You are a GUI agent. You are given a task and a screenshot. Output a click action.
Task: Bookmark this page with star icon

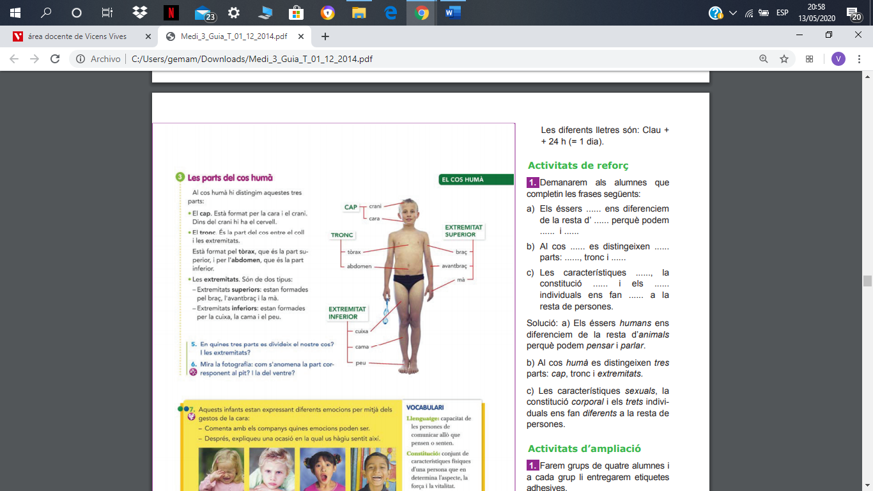pos(784,59)
